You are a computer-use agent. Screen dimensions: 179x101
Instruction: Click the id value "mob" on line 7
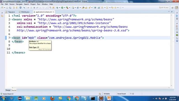(x=31, y=38)
